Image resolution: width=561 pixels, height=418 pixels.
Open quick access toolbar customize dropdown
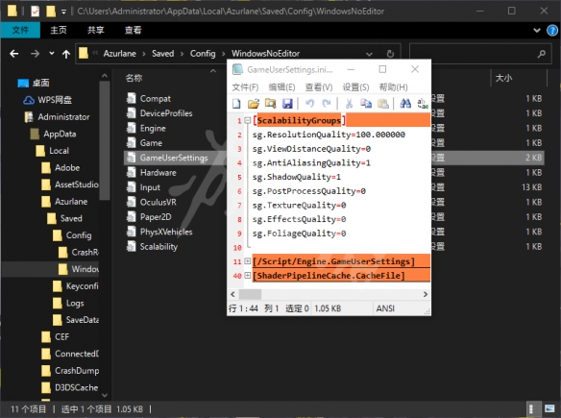63,12
